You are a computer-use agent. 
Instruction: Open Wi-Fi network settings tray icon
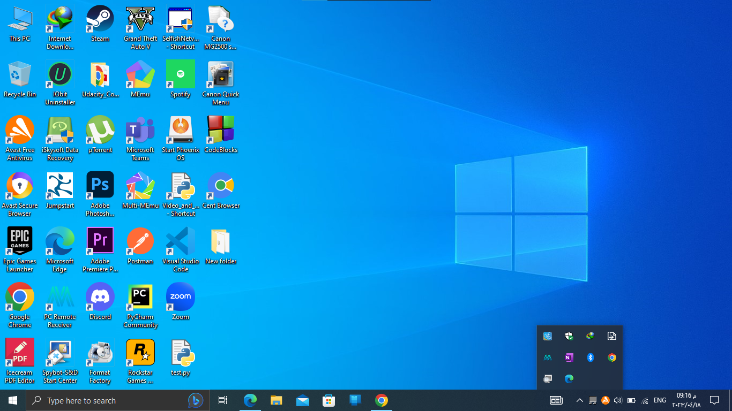(x=645, y=400)
